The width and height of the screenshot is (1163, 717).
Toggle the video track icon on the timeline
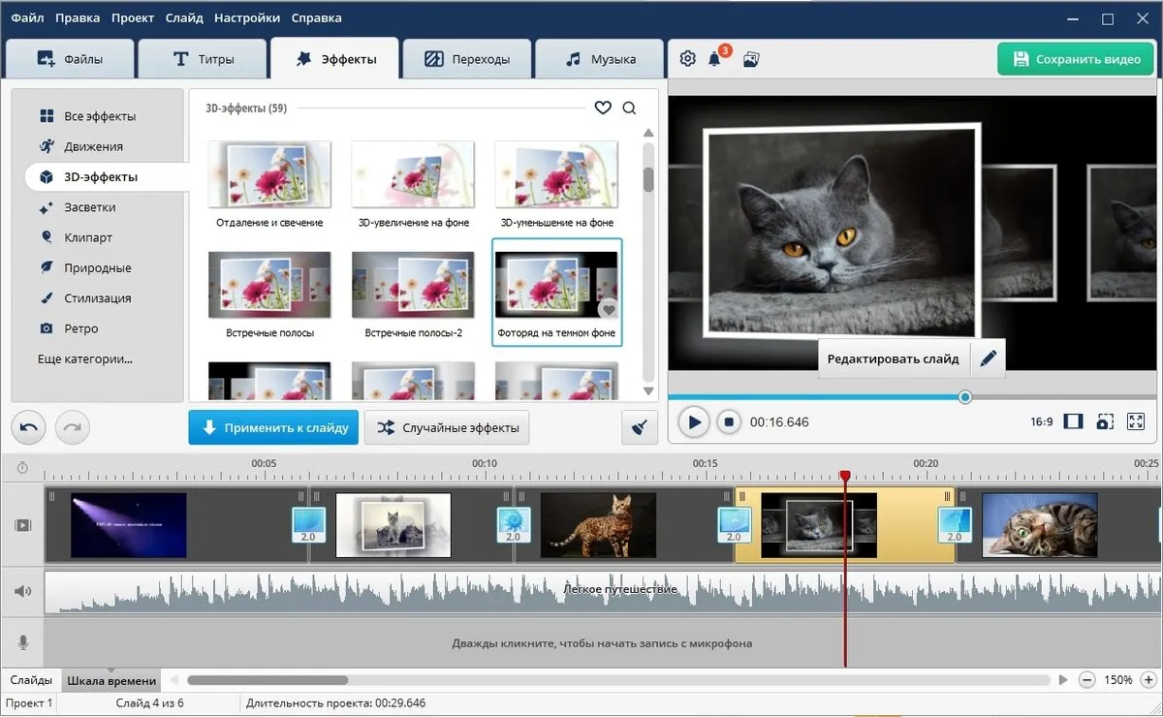pos(22,525)
